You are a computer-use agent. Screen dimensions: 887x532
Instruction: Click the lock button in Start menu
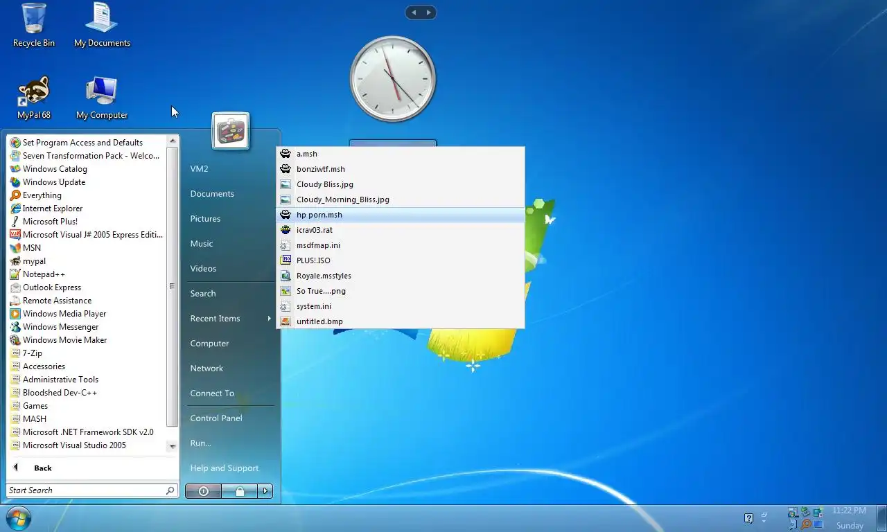point(240,491)
